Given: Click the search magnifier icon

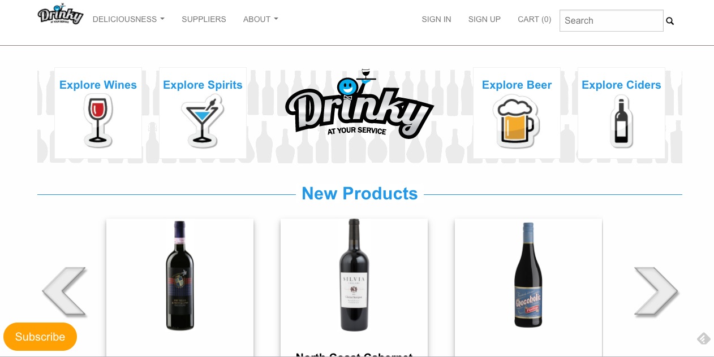Looking at the screenshot, I should [x=670, y=21].
